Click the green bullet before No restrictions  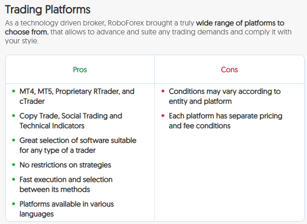pos(14,165)
